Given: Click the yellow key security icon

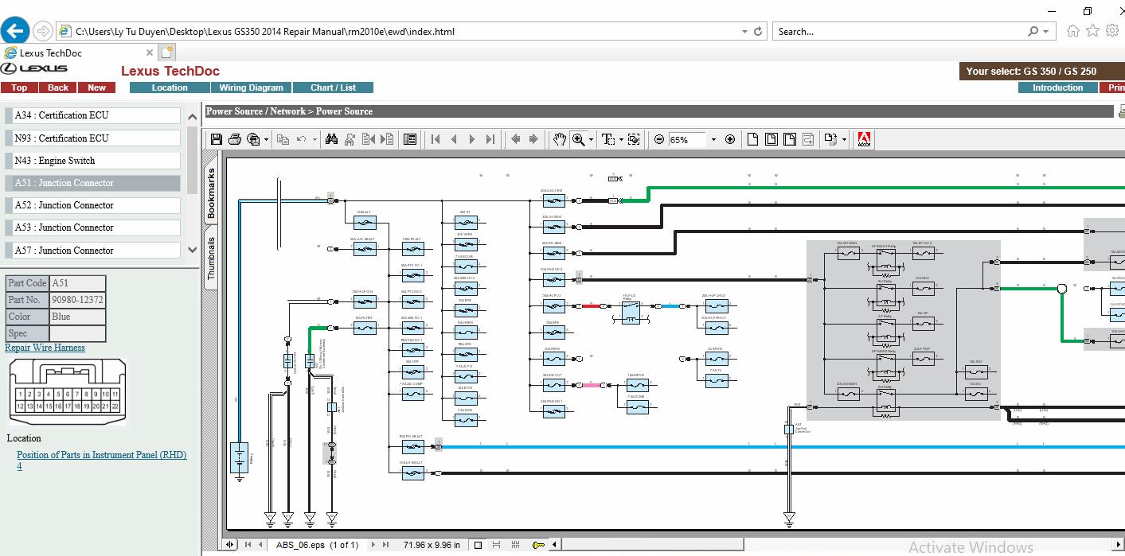Looking at the screenshot, I should coord(538,545).
